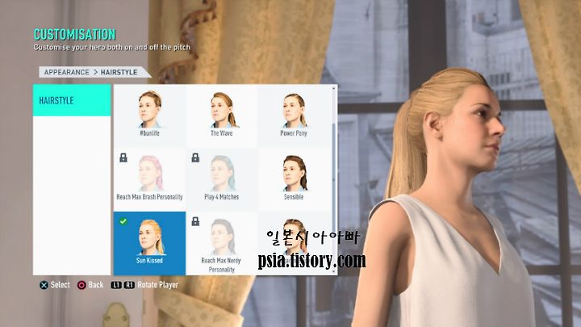Select the HAIRSTYLE category tab
Image resolution: width=581 pixels, height=327 pixels.
pyautogui.click(x=72, y=100)
